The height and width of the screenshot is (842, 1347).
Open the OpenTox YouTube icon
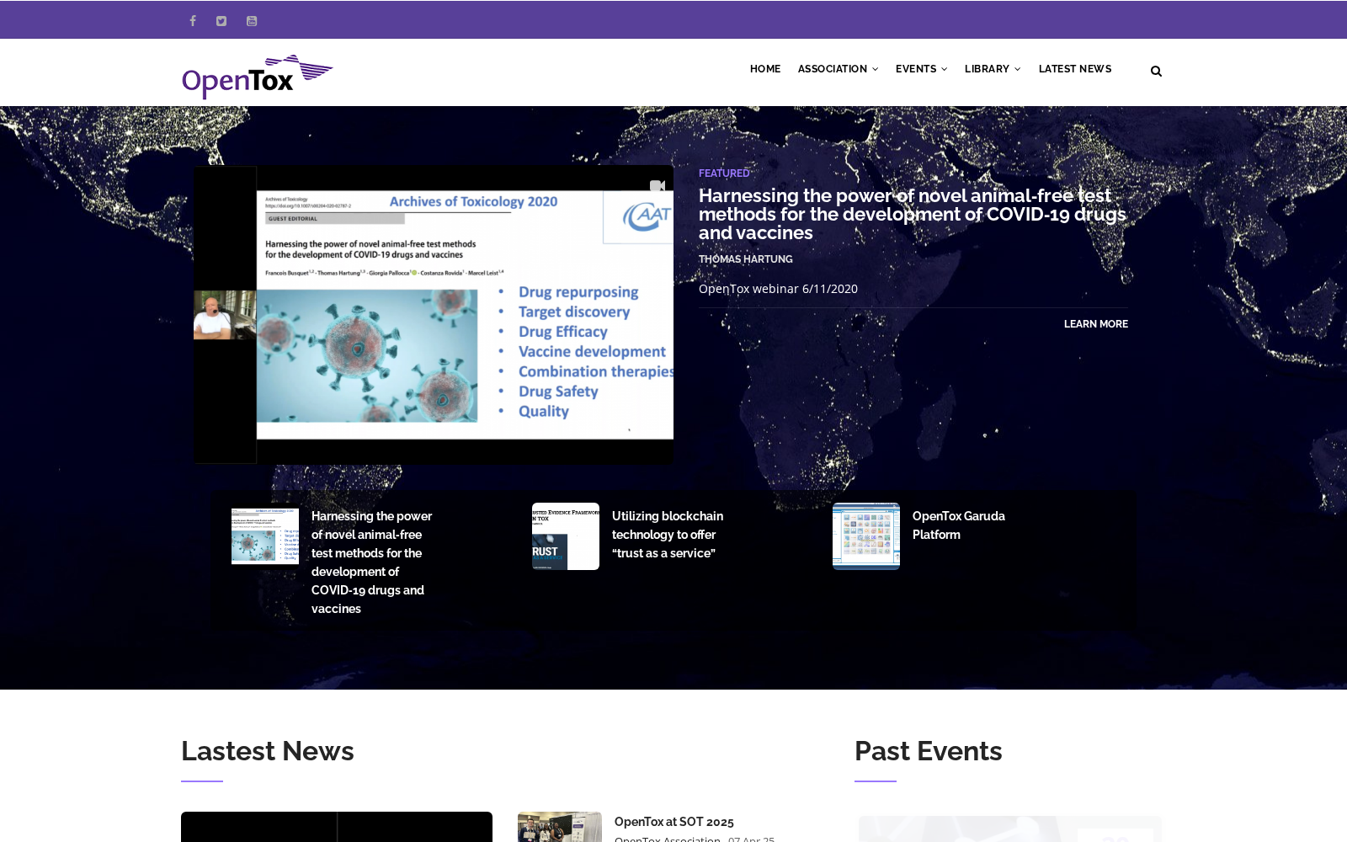252,21
